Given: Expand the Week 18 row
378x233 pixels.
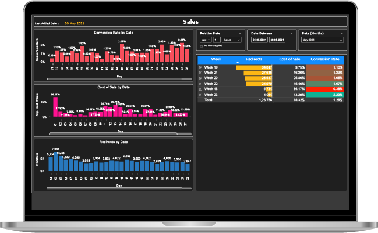Looking at the screenshot, I should [x=200, y=89].
